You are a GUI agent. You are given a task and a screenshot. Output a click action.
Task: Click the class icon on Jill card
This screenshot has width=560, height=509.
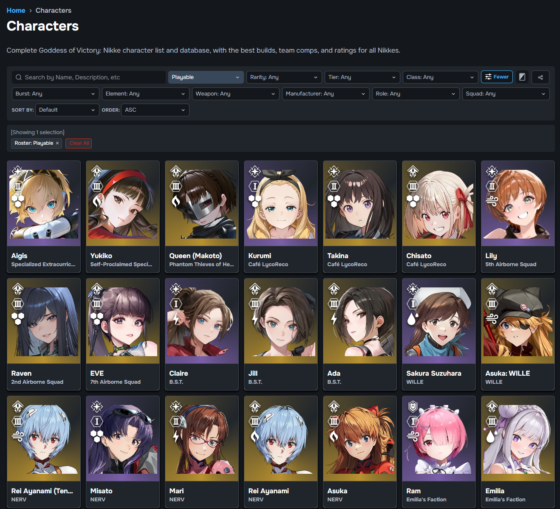[255, 289]
